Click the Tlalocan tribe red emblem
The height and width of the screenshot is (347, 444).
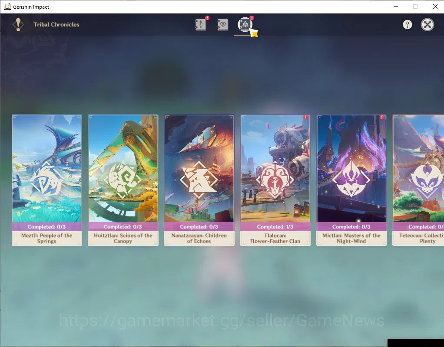pos(275,180)
